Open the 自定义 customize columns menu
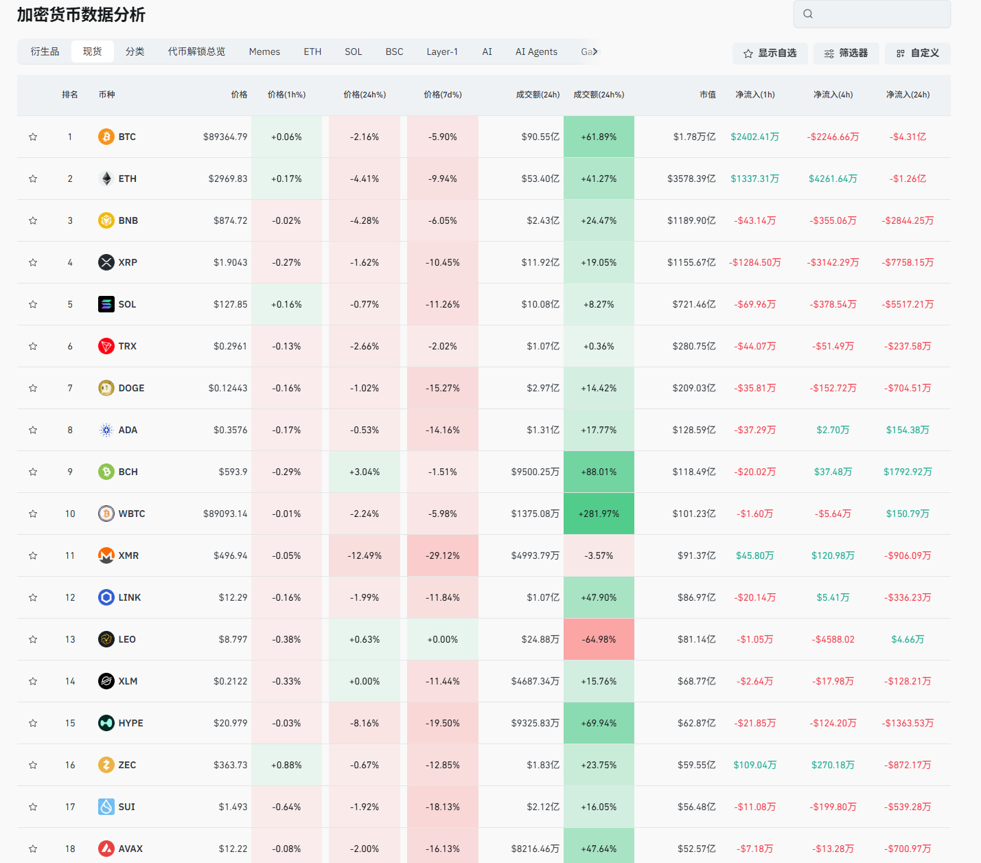The image size is (981, 863). (x=917, y=53)
